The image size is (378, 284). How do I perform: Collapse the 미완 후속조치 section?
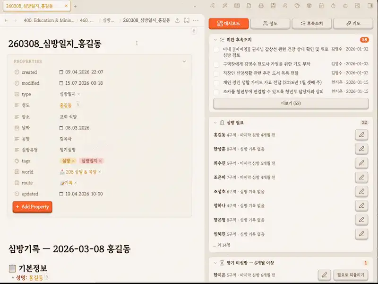(x=215, y=40)
